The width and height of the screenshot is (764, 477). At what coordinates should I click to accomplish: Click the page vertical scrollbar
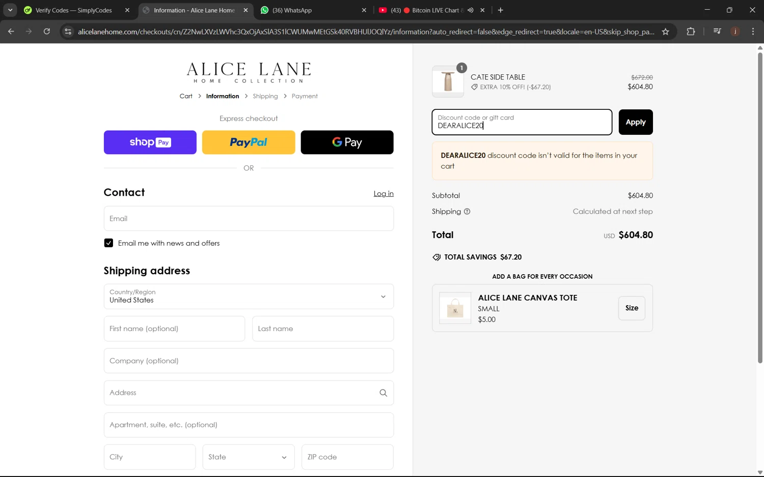point(760,207)
